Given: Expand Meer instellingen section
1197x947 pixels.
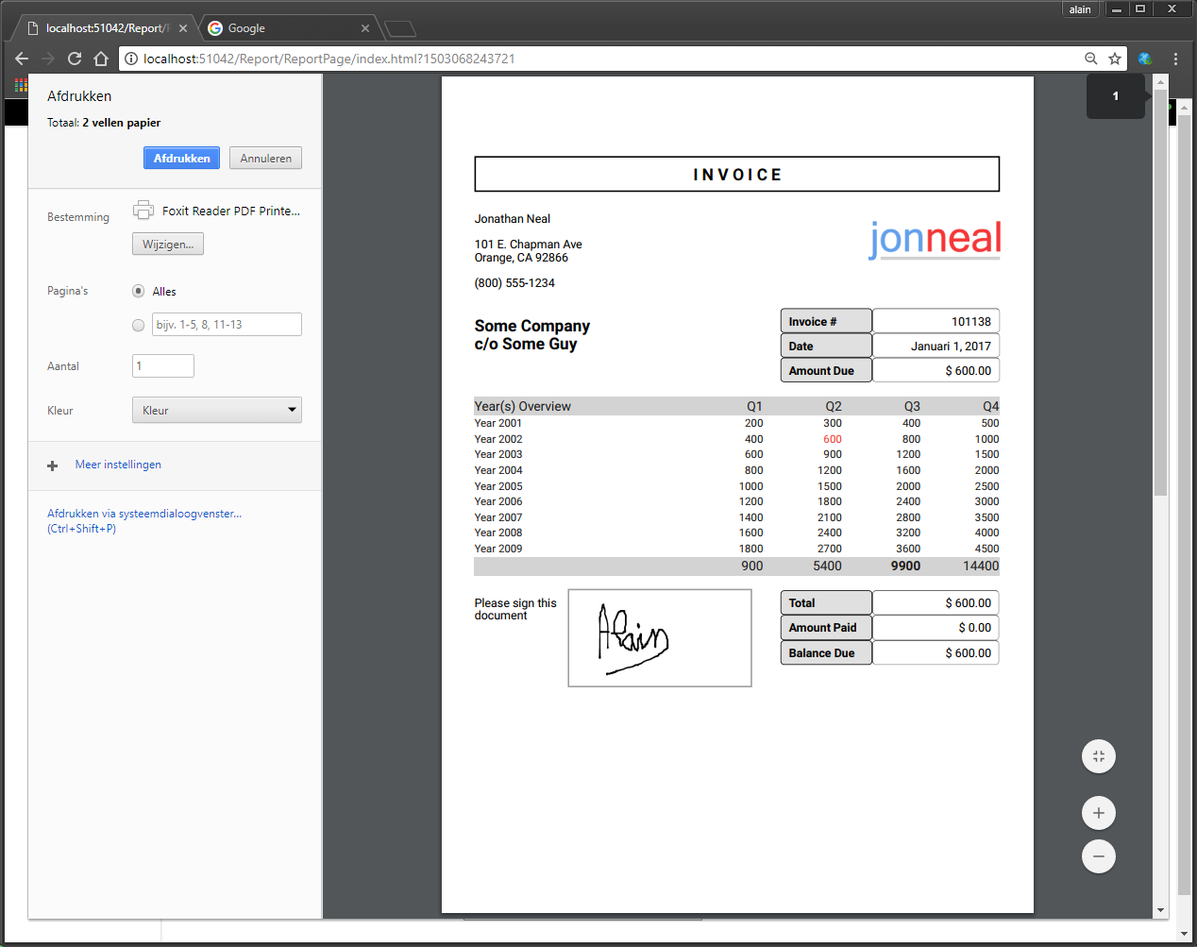Looking at the screenshot, I should (118, 465).
